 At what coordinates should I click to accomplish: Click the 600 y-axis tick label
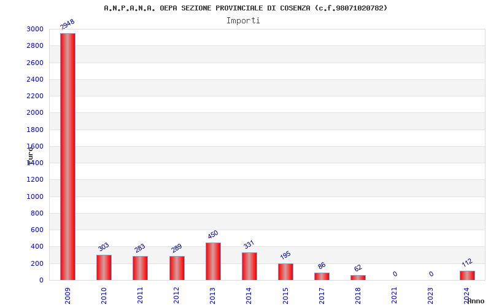pos(37,230)
